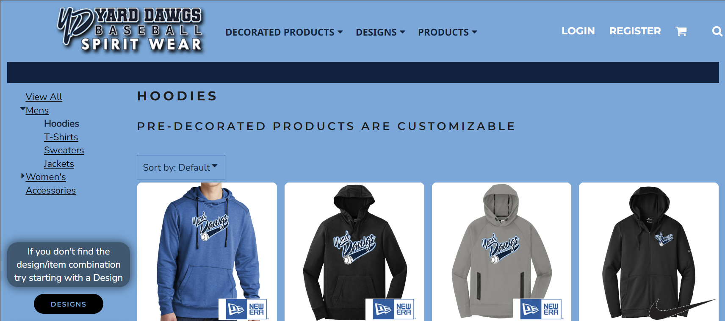The image size is (725, 321).
Task: Click New Era badge on gray hoodie
Action: click(x=538, y=309)
